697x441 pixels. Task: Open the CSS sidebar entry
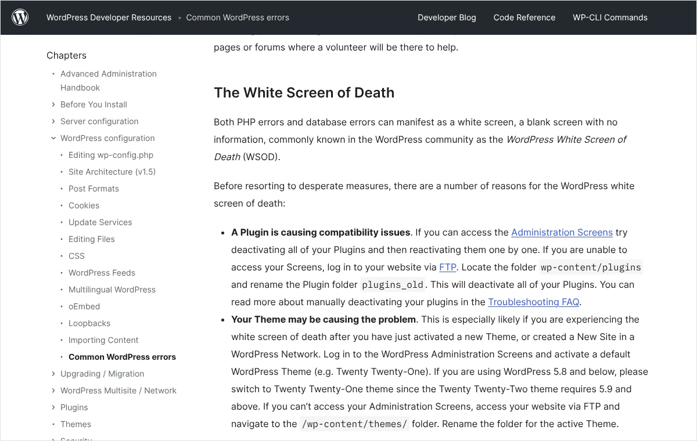tap(77, 256)
